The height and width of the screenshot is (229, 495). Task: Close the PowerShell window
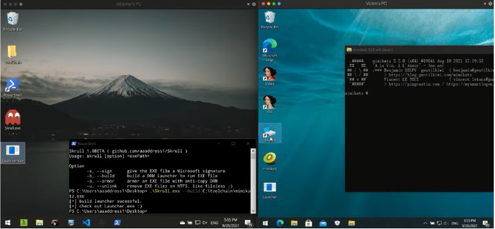[x=248, y=144]
